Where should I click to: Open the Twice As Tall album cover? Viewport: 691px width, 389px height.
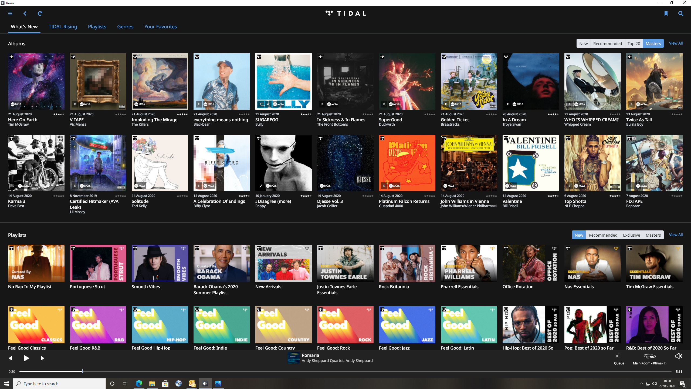[x=654, y=81]
